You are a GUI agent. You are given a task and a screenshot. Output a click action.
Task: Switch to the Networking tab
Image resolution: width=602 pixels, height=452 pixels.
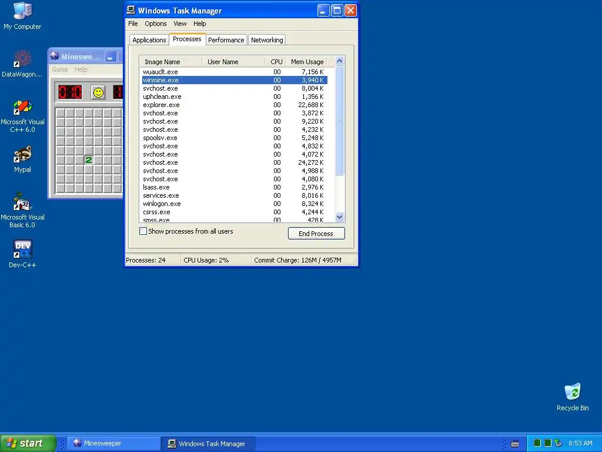(x=267, y=40)
